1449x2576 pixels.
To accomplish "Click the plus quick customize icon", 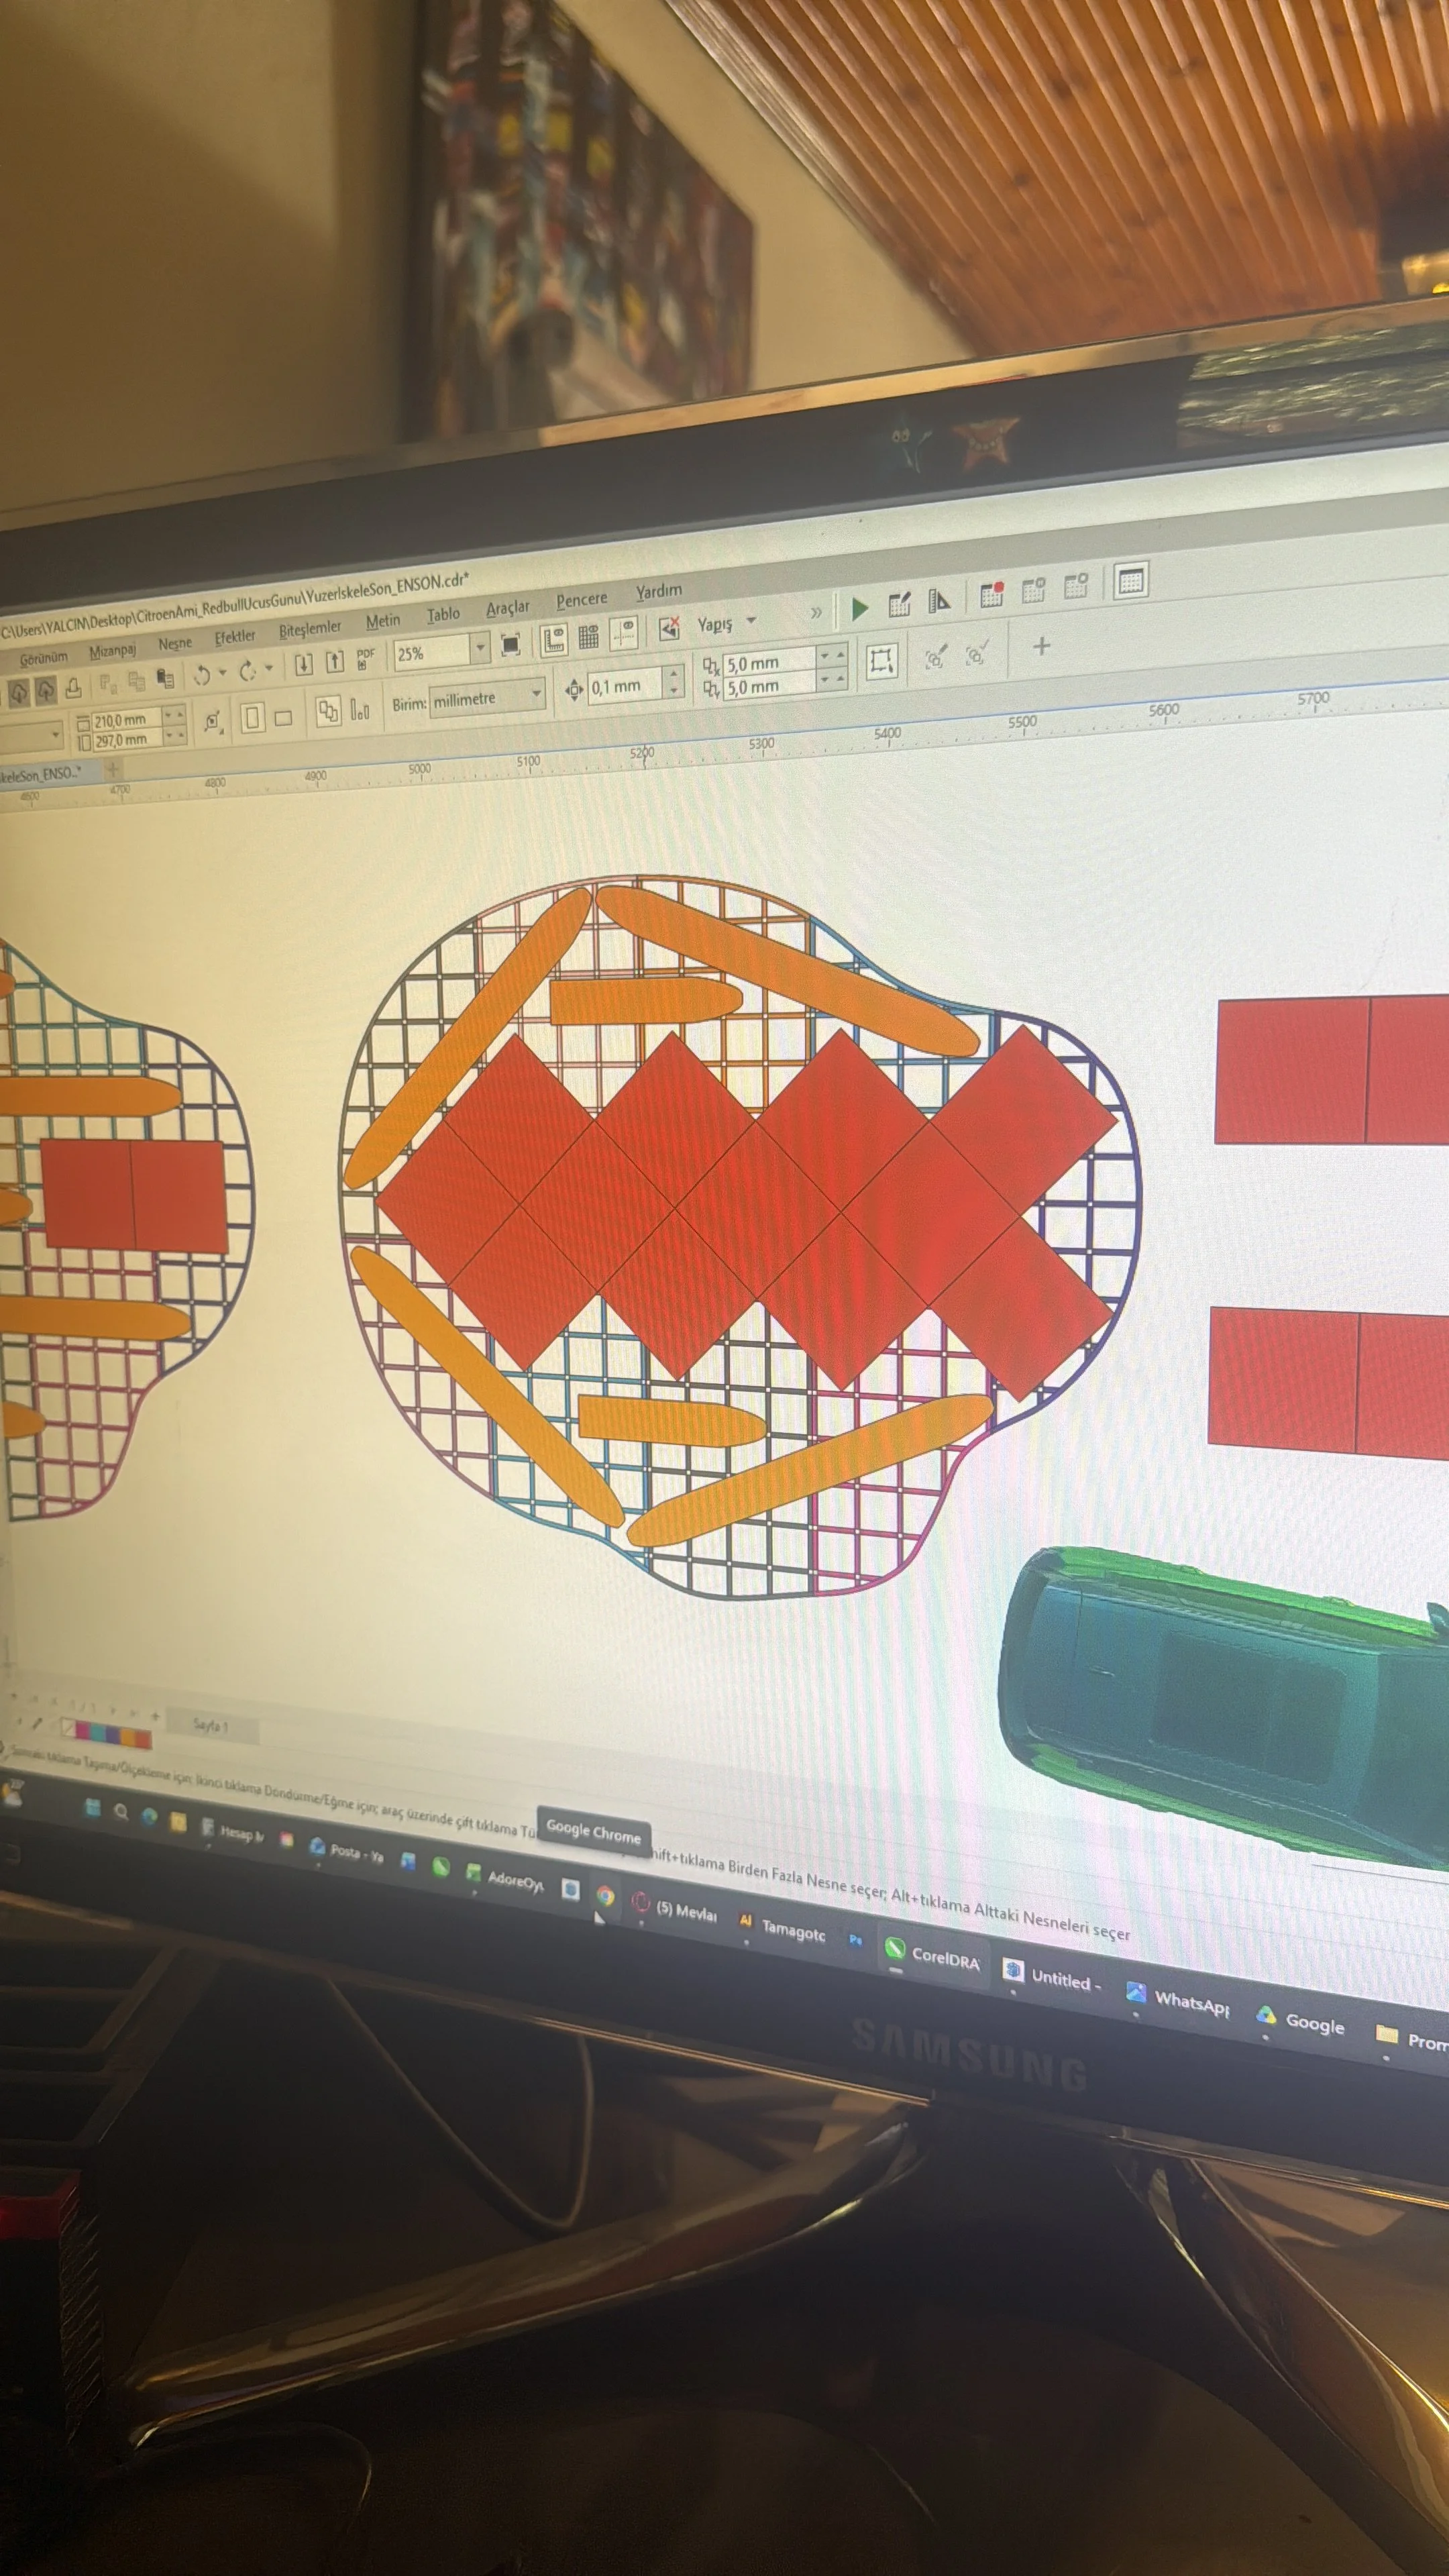I will [1041, 646].
